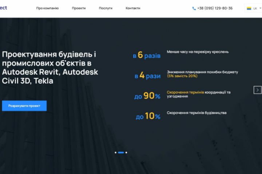Go to next slide with arrow button
The width and height of the screenshot is (262, 174).
pyautogui.click(x=258, y=90)
